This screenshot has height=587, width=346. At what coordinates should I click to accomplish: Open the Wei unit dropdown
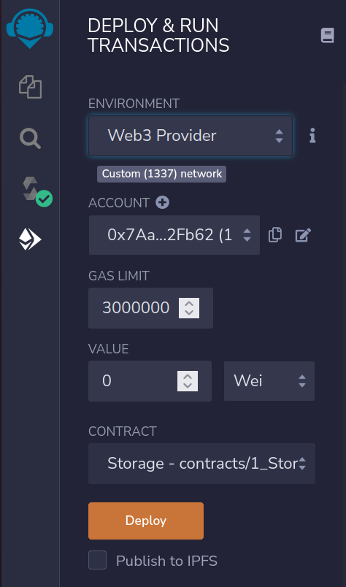click(269, 381)
